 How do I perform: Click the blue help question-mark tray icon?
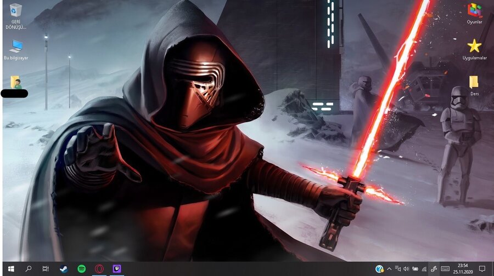coord(379,269)
